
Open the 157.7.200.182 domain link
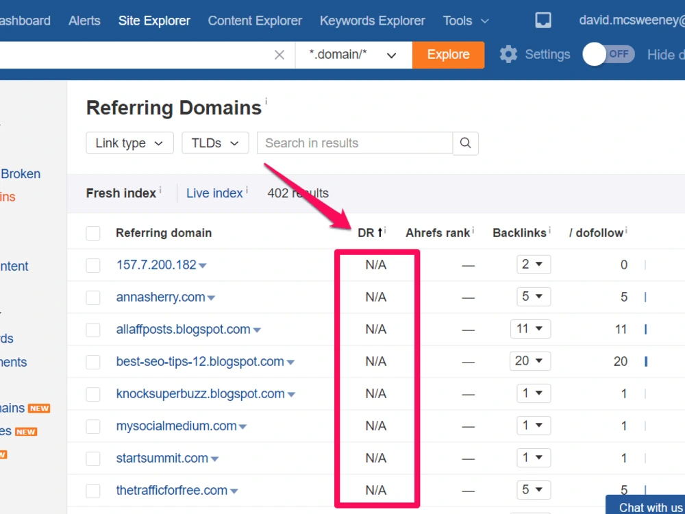click(x=156, y=265)
